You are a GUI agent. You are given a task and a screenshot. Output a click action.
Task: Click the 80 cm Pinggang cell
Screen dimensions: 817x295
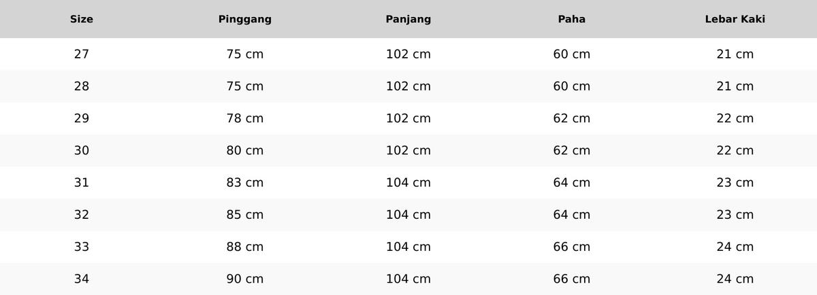[x=245, y=150]
